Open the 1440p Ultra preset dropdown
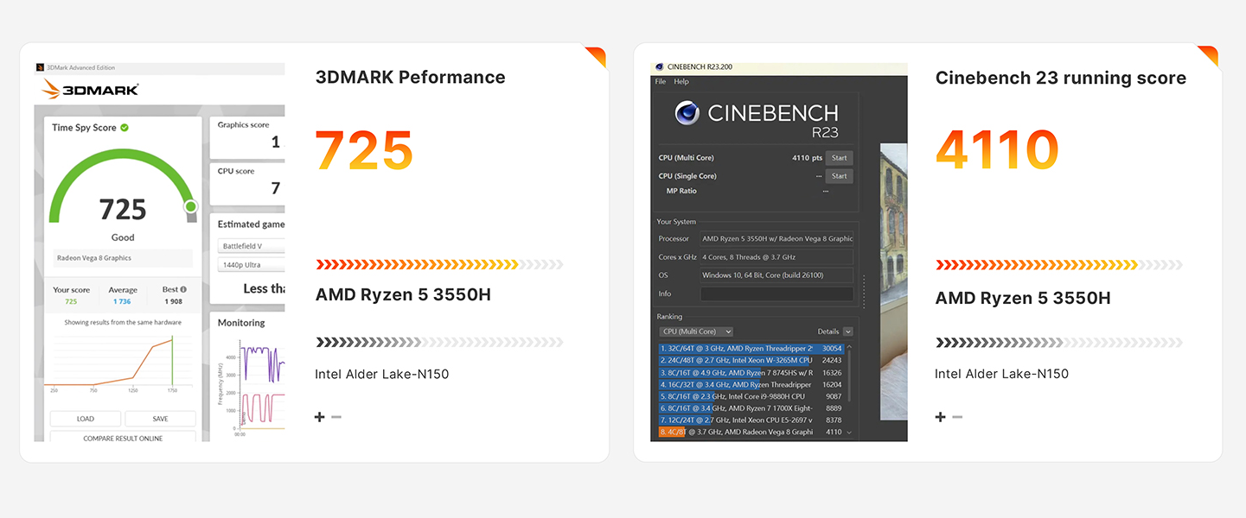Screen dimensions: 1246x518 pyautogui.click(x=251, y=265)
